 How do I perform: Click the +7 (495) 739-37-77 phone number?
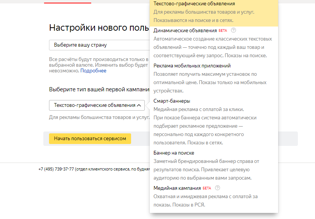[x=56, y=169]
